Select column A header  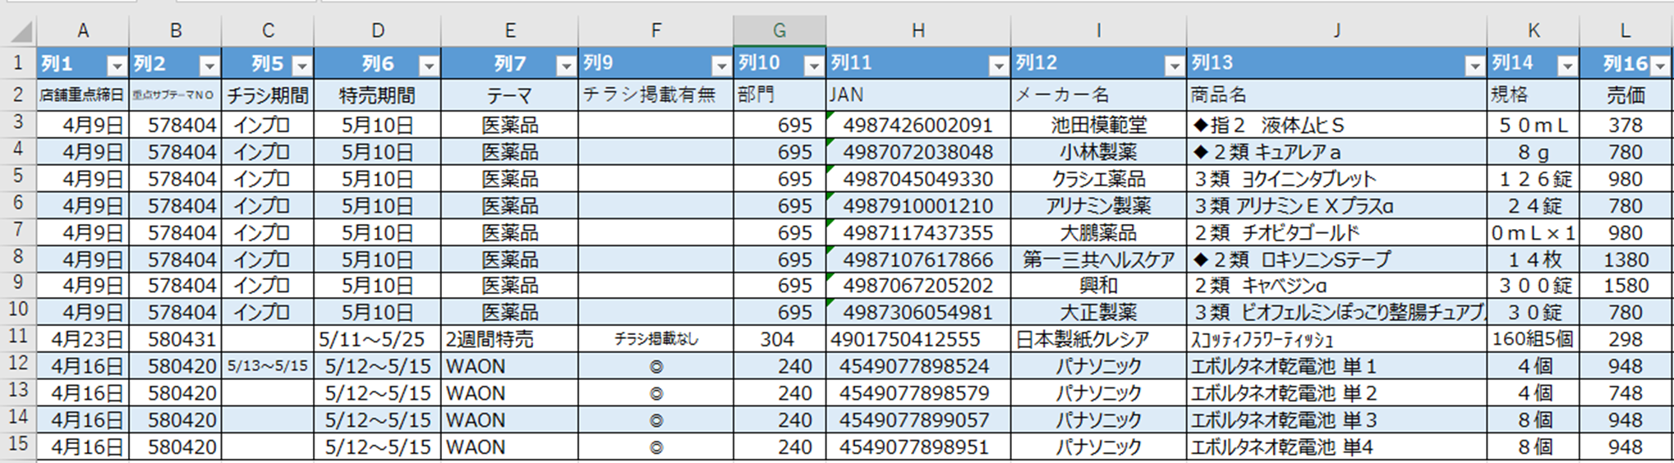[x=83, y=31]
